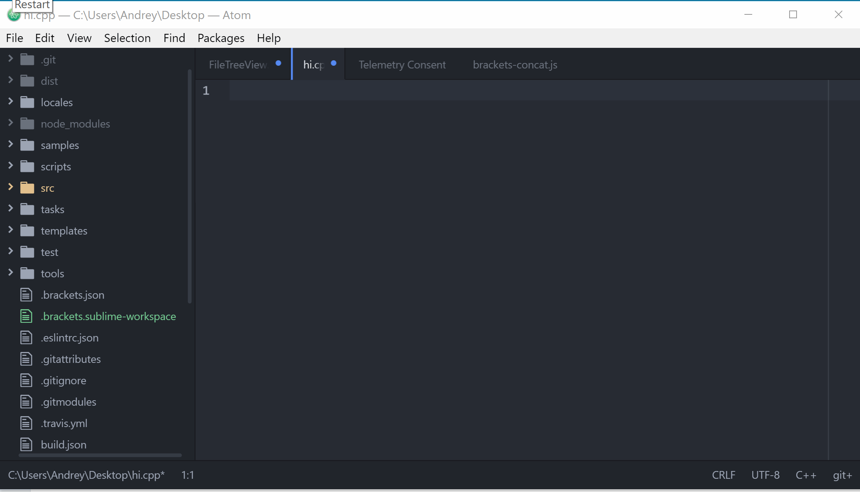Click the .travis.yml file icon
This screenshot has height=492, width=860.
pyautogui.click(x=26, y=423)
